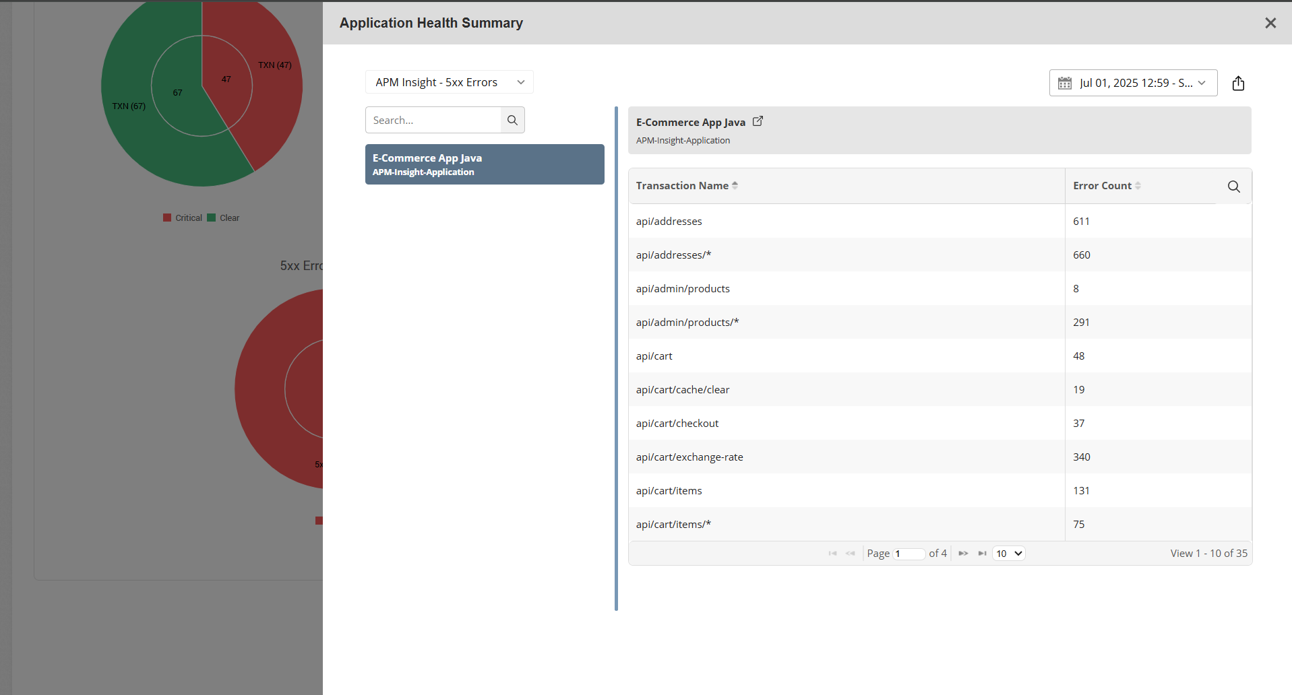Go to last page using pagination icon
The image size is (1292, 695).
coord(983,553)
